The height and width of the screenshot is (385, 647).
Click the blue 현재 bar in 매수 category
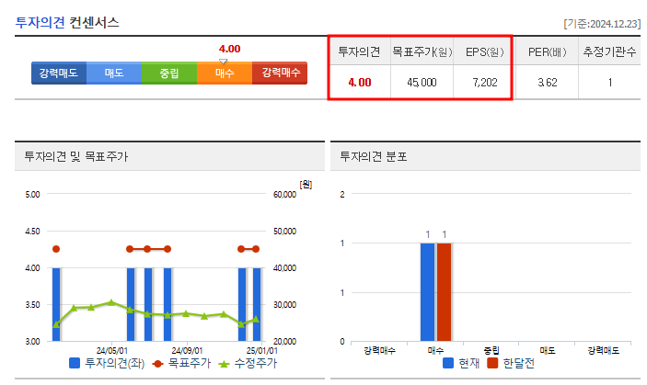pyautogui.click(x=427, y=292)
